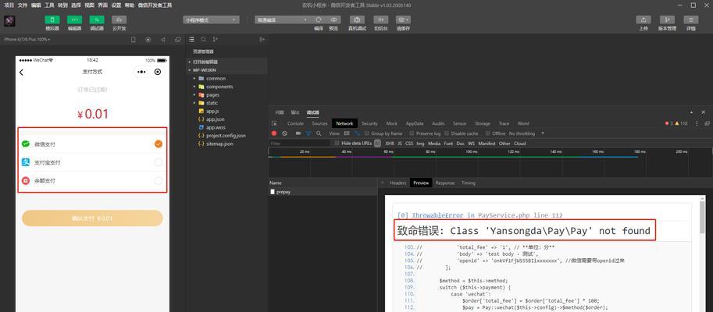Open the iPhone 6/7/8 Plus device dropdown
713x312 pixels.
(27, 40)
